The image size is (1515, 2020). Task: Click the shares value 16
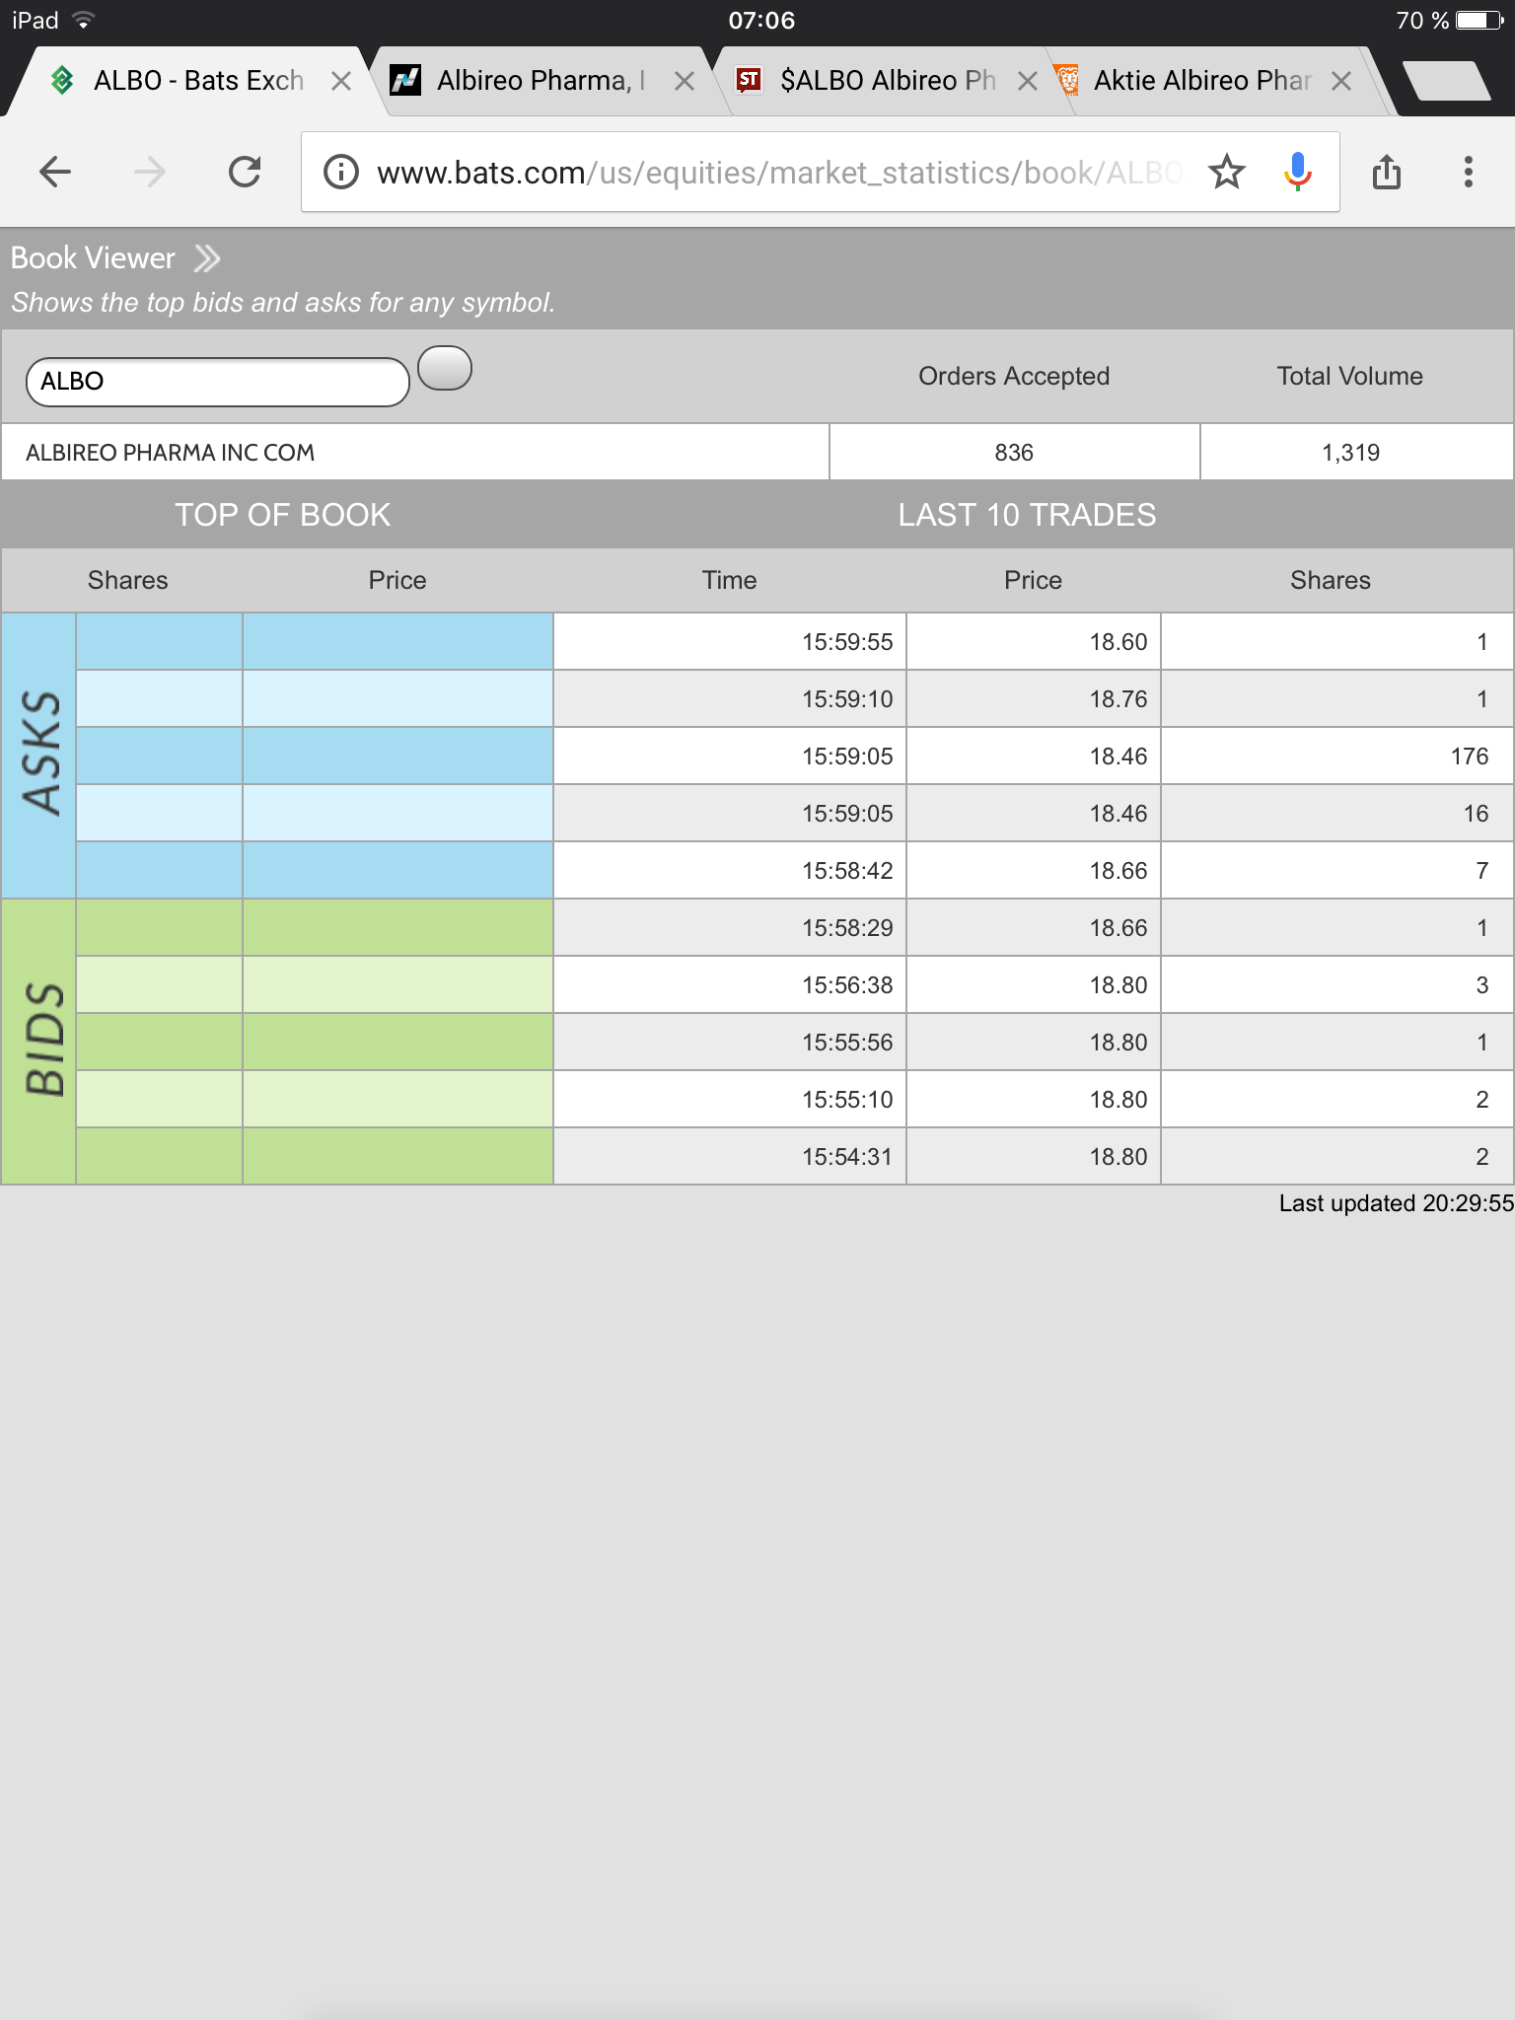pos(1477,814)
